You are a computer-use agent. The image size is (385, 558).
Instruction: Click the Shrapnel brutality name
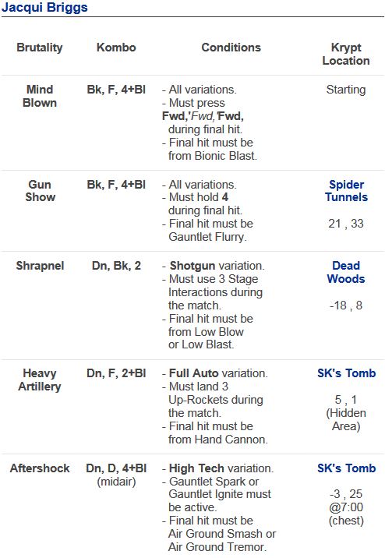pyautogui.click(x=40, y=266)
